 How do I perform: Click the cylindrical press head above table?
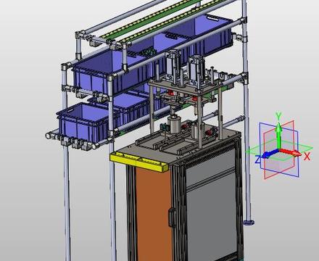pos(175,125)
